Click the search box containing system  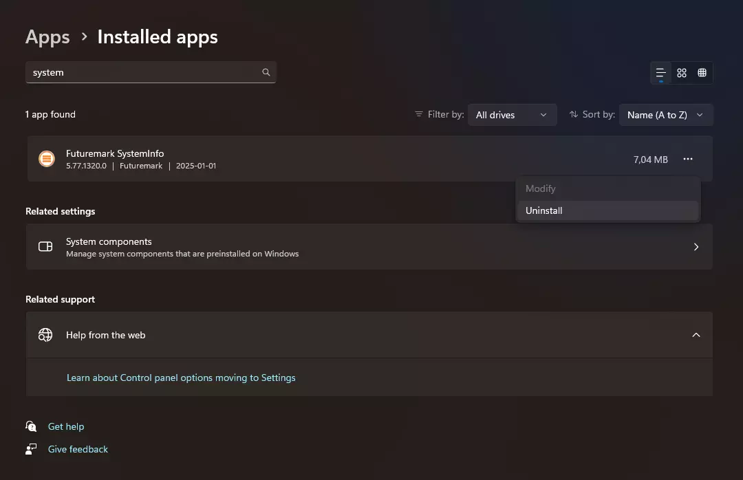click(x=144, y=72)
